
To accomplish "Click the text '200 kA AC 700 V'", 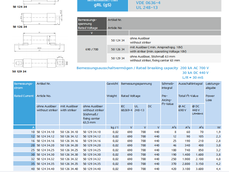I will pos(195,68).
